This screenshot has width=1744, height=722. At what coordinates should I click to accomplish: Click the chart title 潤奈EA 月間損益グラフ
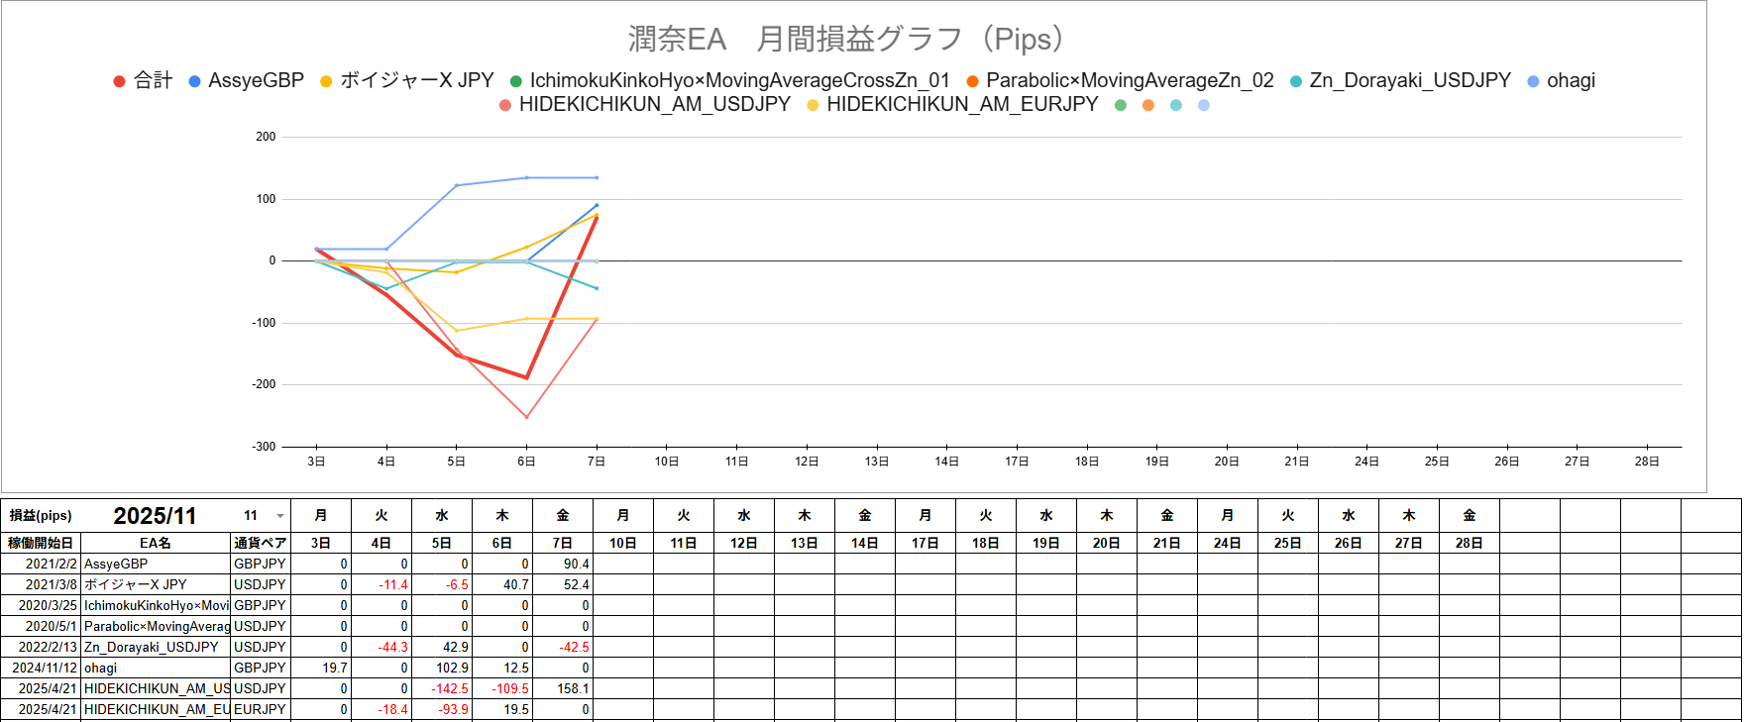tap(845, 39)
